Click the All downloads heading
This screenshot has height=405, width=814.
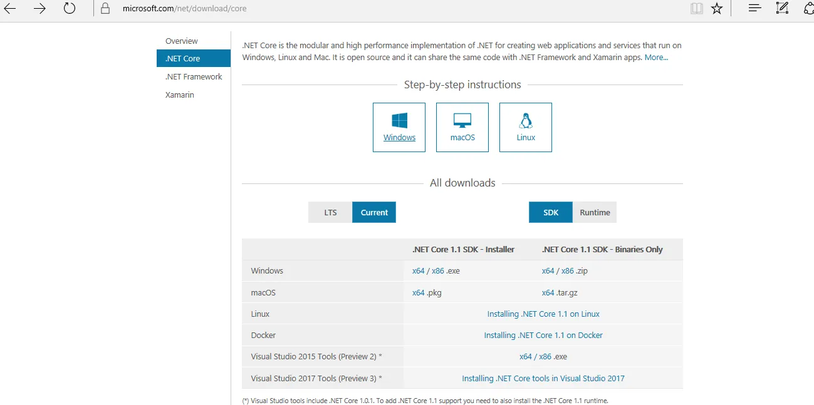(462, 183)
